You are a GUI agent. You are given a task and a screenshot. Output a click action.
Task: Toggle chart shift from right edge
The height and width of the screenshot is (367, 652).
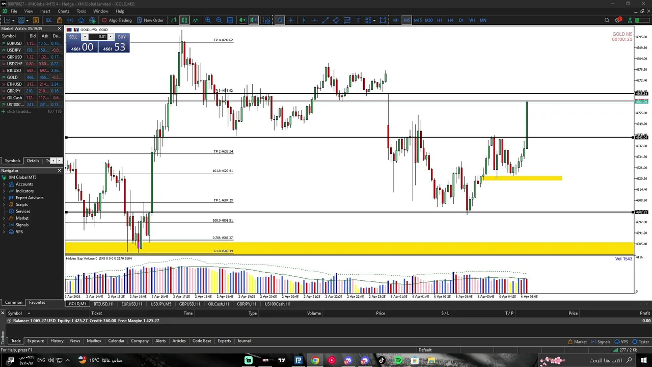[x=253, y=20]
